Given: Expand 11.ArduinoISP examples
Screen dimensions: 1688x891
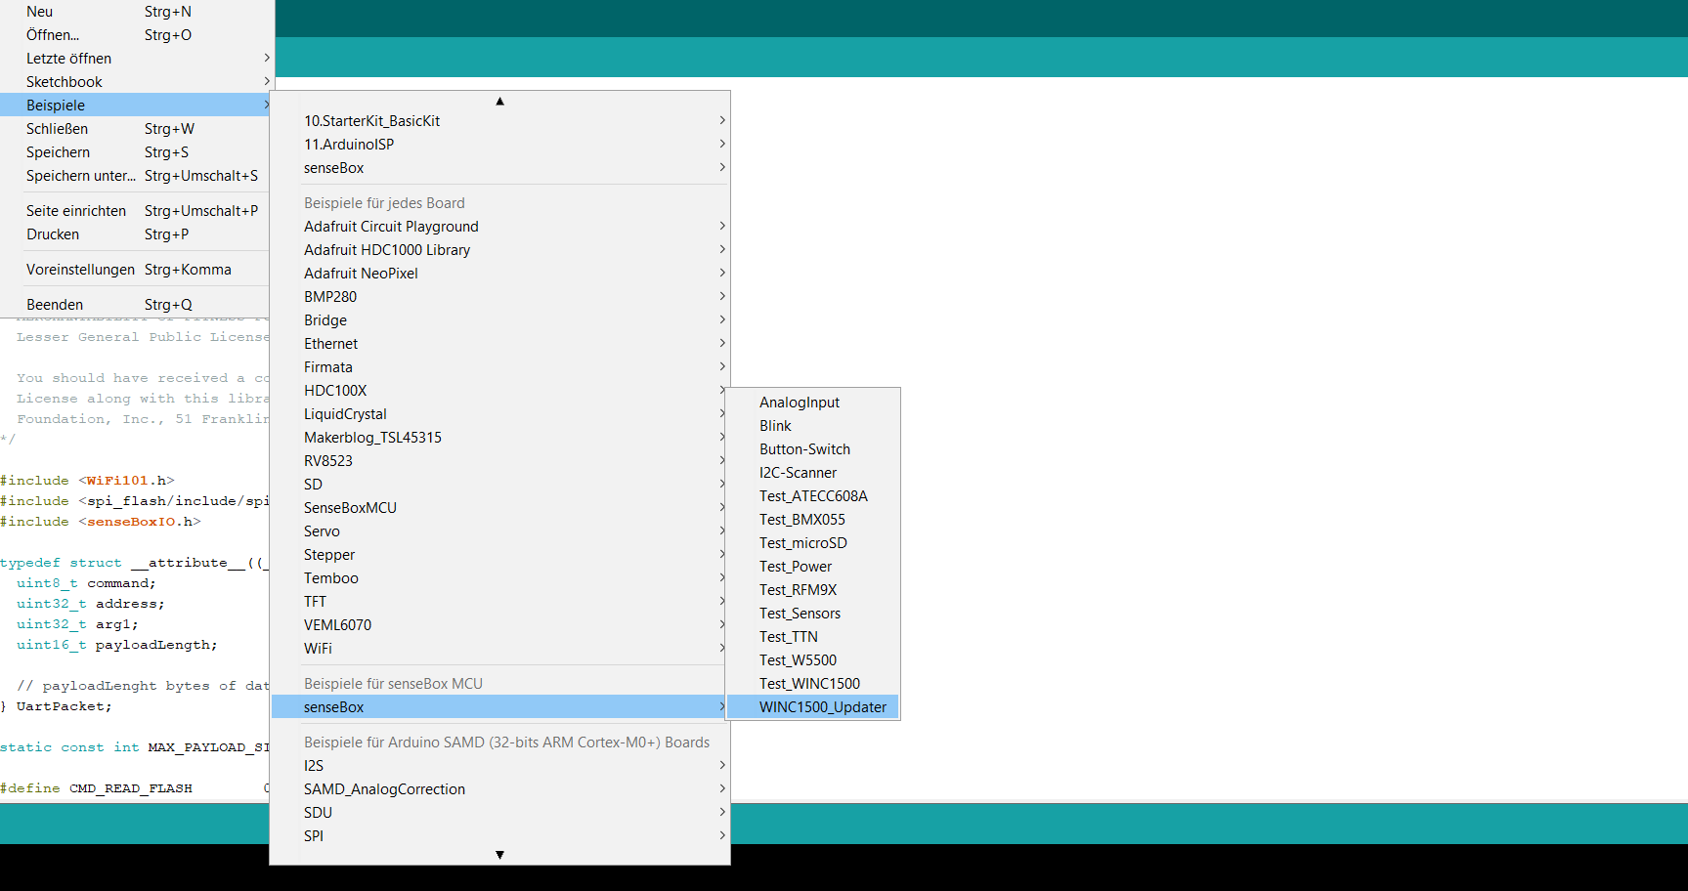Looking at the screenshot, I should click(499, 145).
